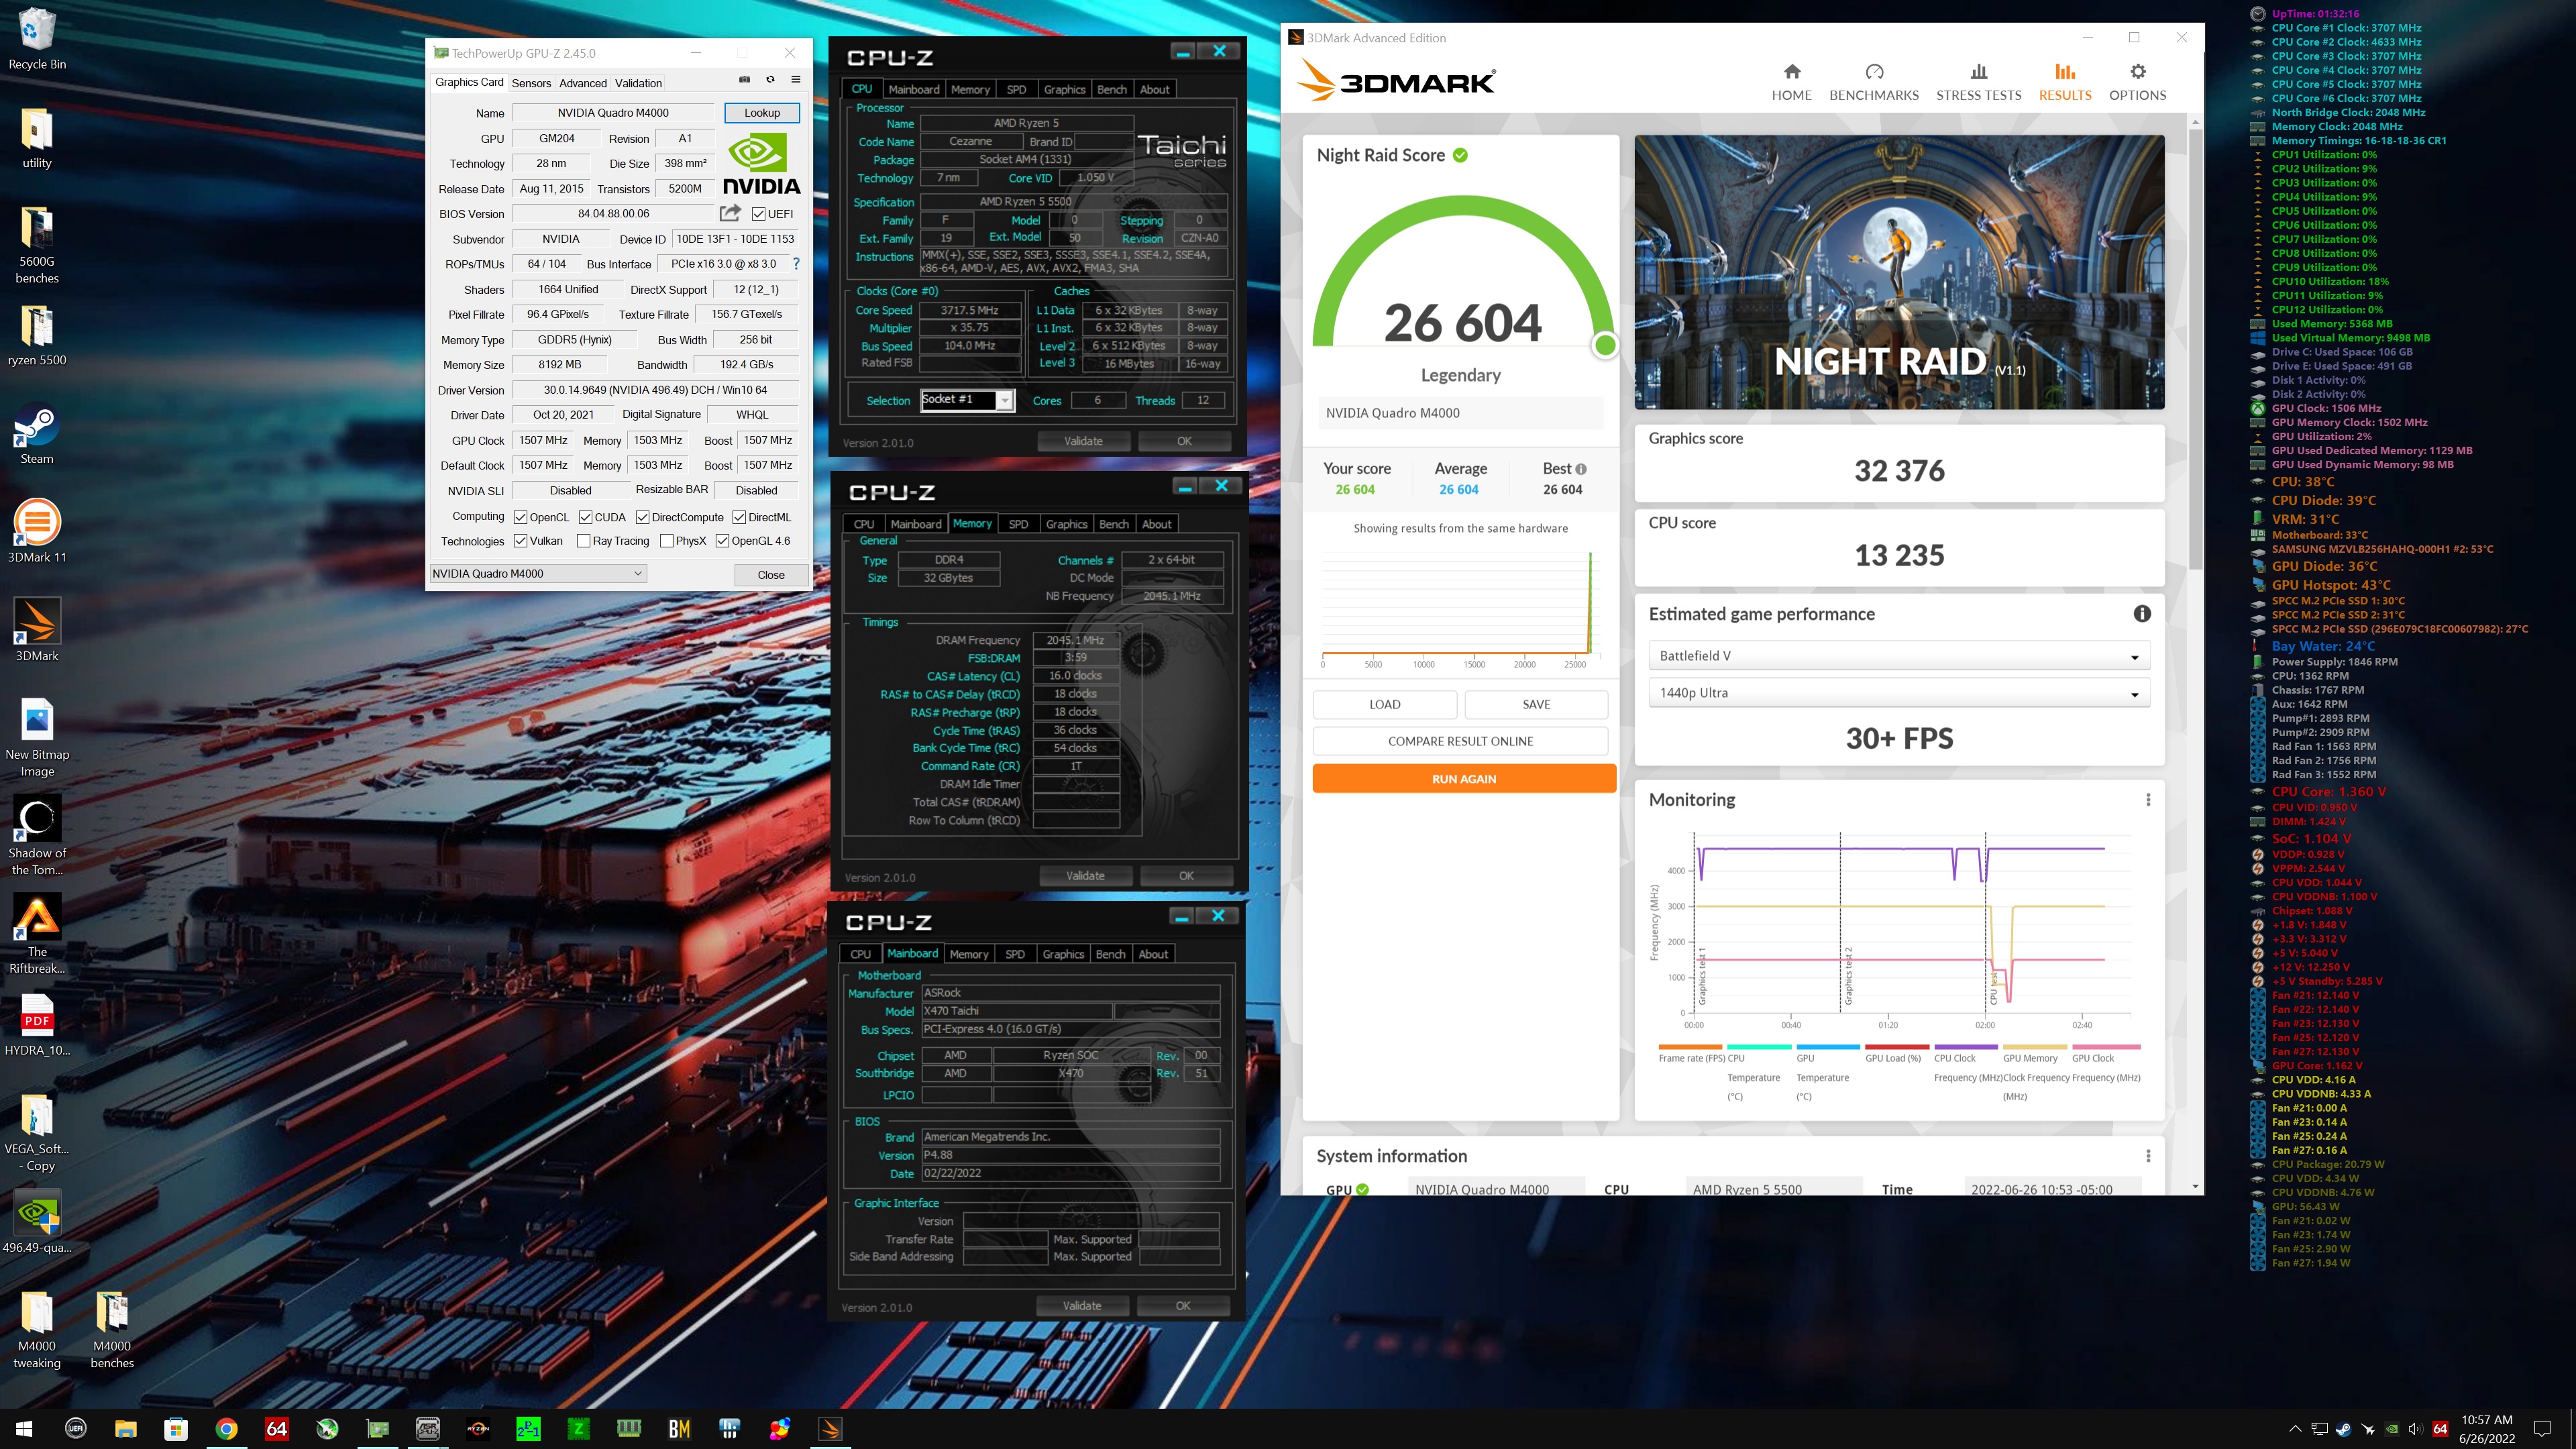Open GPU-Z hamburger menu icon
The width and height of the screenshot is (2576, 1449).
click(x=796, y=79)
